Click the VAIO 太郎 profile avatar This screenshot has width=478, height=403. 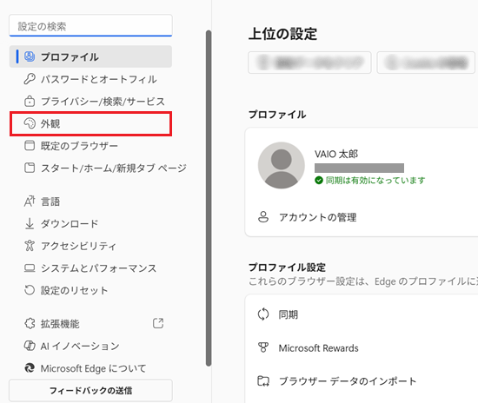tap(281, 165)
